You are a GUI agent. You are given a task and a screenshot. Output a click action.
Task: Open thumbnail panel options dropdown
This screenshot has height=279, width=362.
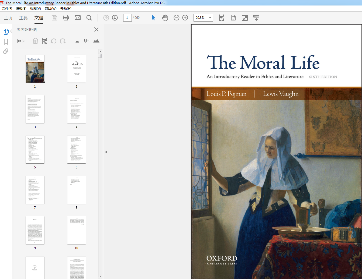(x=21, y=41)
